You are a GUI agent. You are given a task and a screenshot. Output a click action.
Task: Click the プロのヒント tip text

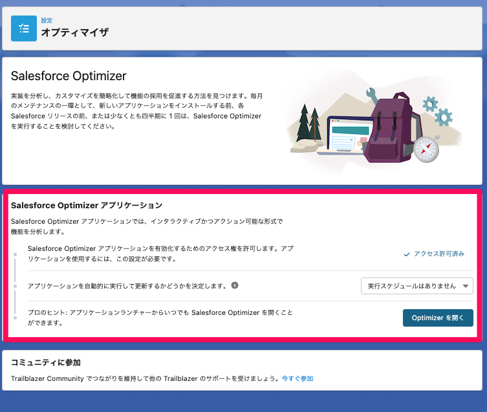[x=160, y=318]
